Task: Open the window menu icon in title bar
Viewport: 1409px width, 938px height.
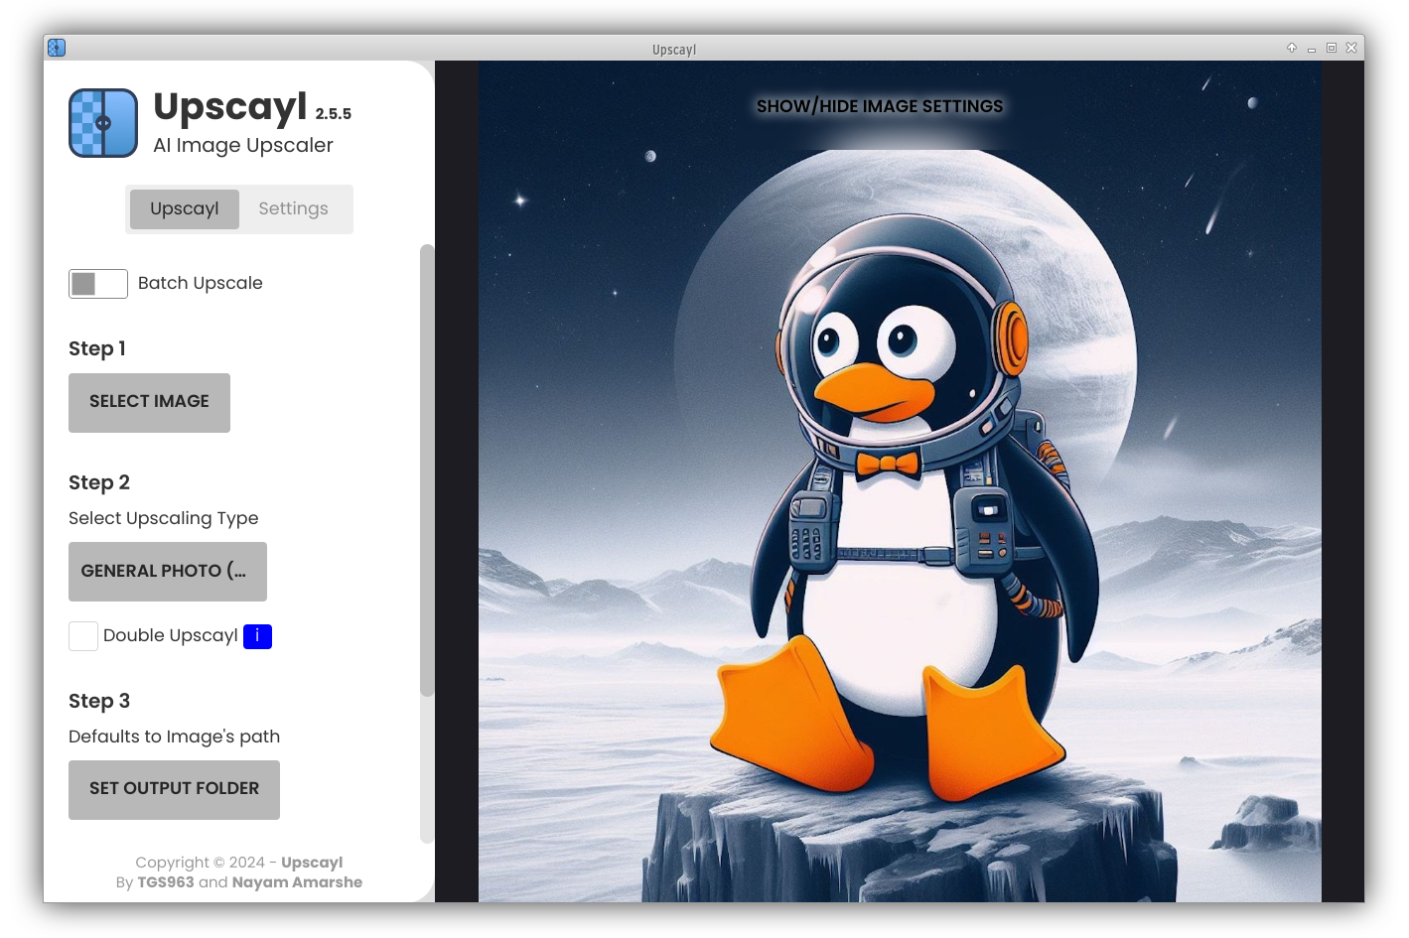Action: (57, 48)
